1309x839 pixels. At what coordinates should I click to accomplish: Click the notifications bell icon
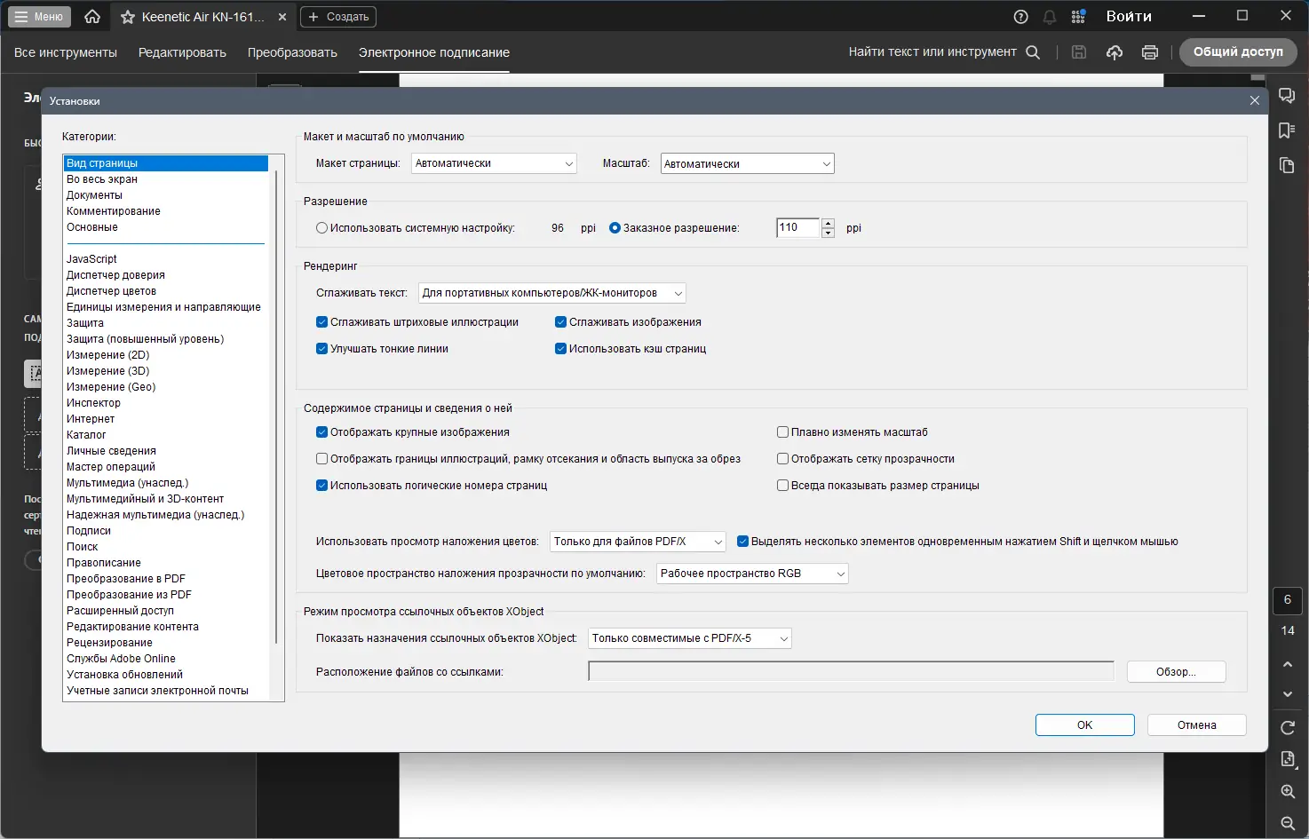(1048, 16)
